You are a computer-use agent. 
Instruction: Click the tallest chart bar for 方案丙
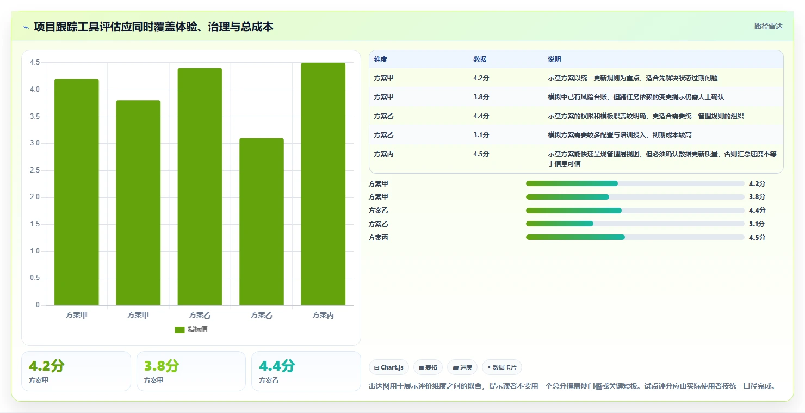coord(323,184)
